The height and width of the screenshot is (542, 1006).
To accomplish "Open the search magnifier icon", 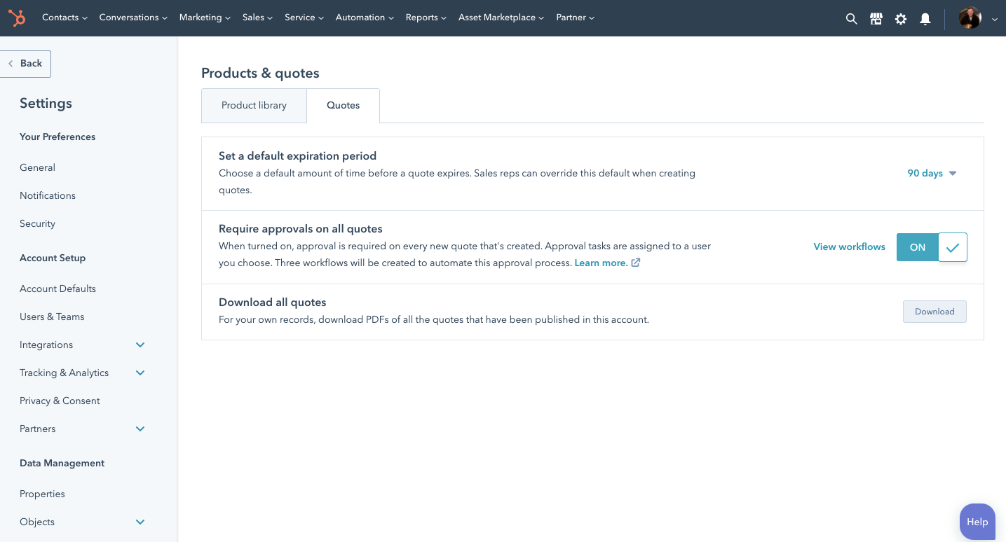I will click(x=852, y=19).
